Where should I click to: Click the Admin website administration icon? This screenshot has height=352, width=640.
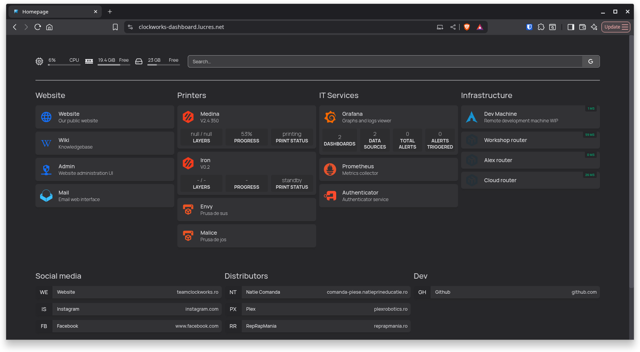(x=46, y=169)
